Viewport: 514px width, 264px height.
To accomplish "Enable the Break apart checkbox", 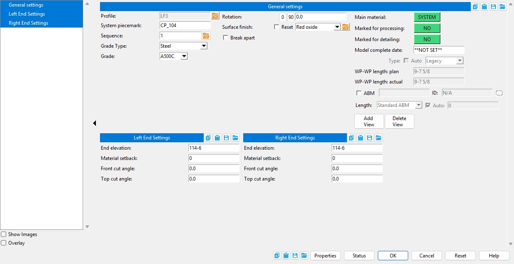I will tap(226, 38).
